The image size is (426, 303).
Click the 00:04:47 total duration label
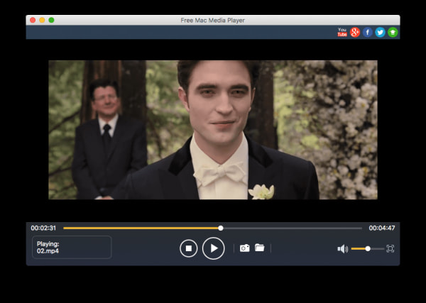[x=381, y=228]
